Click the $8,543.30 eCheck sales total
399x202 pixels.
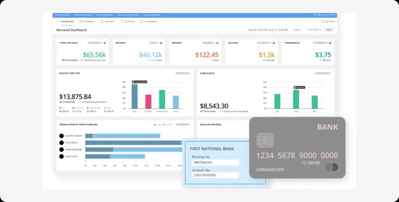pos(214,106)
